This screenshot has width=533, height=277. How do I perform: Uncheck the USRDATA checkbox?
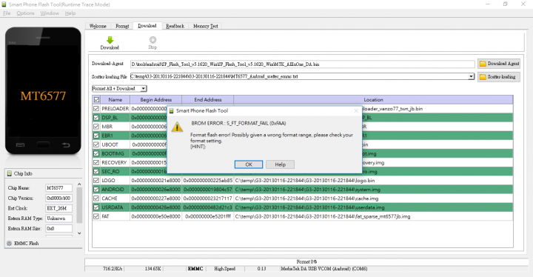point(96,207)
